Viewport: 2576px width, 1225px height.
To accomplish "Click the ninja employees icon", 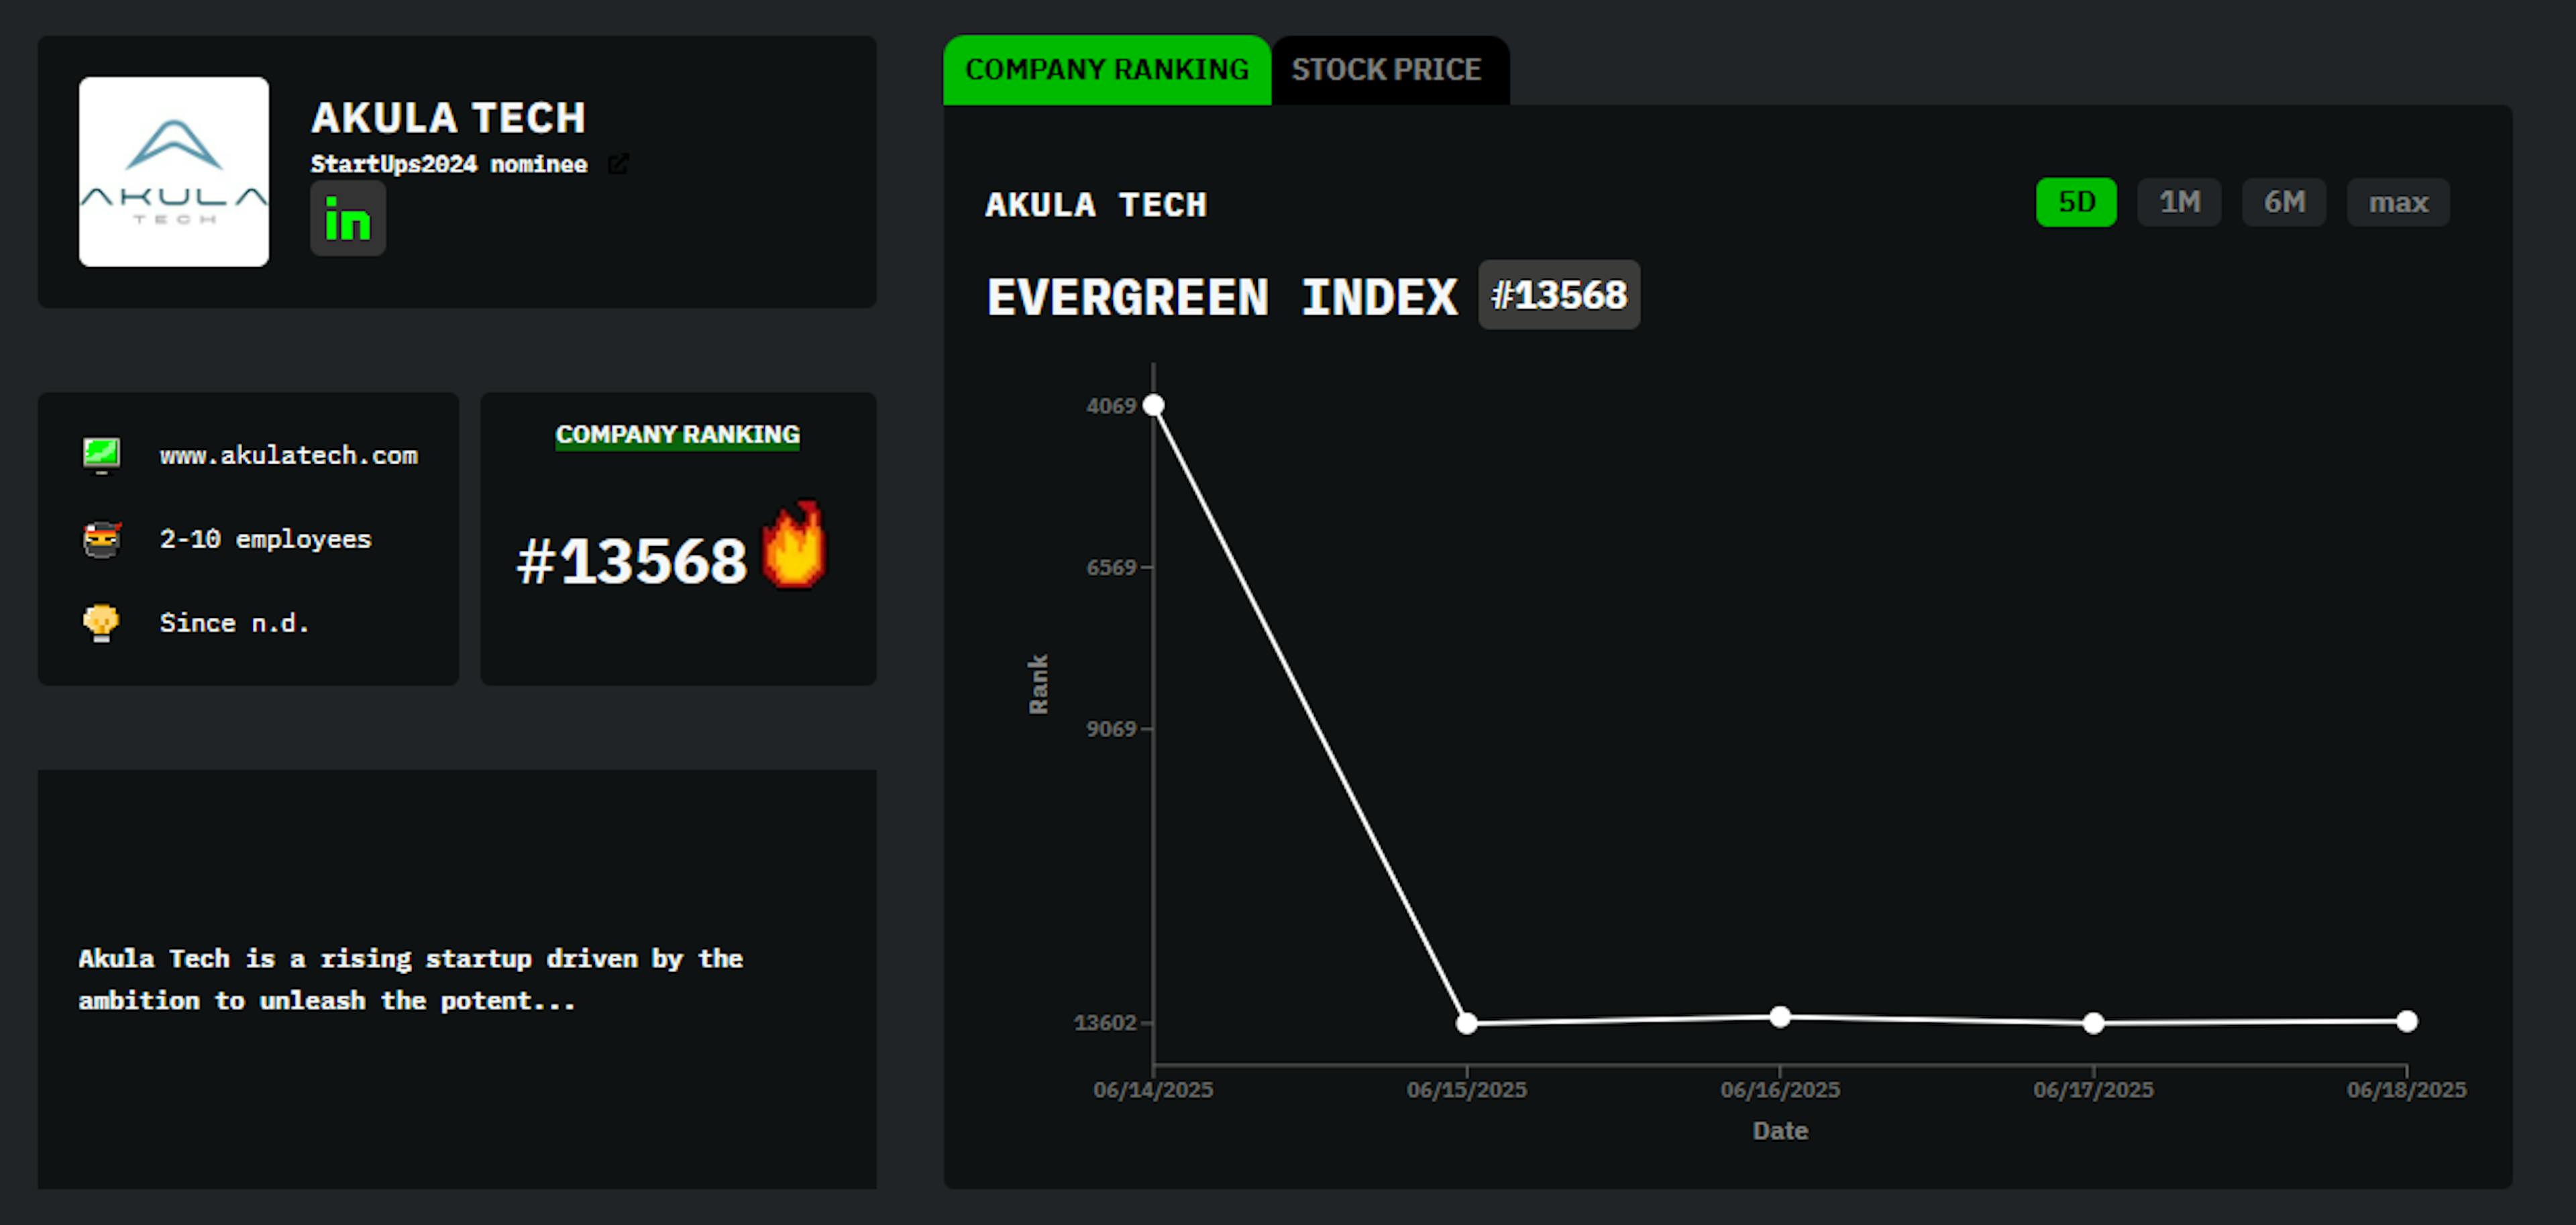I will [101, 539].
